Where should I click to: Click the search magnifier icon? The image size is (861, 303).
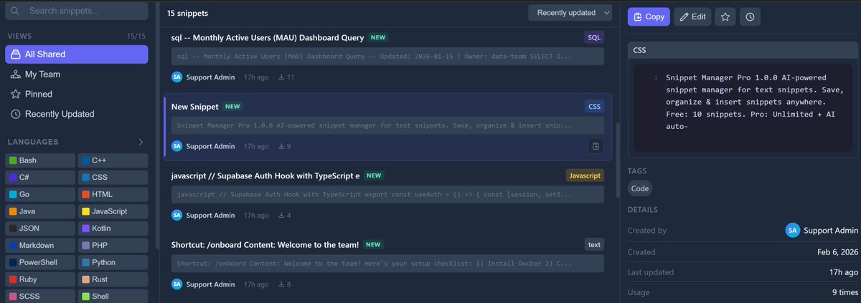(15, 11)
